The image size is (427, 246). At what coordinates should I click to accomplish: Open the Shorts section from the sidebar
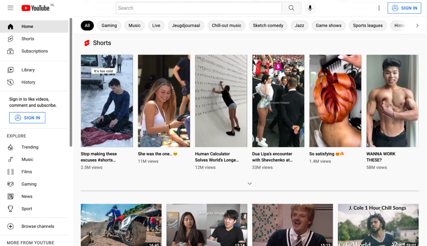pos(27,39)
